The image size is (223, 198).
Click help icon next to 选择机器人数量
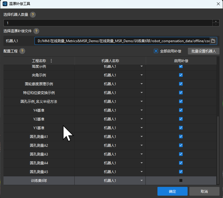pos(33,15)
